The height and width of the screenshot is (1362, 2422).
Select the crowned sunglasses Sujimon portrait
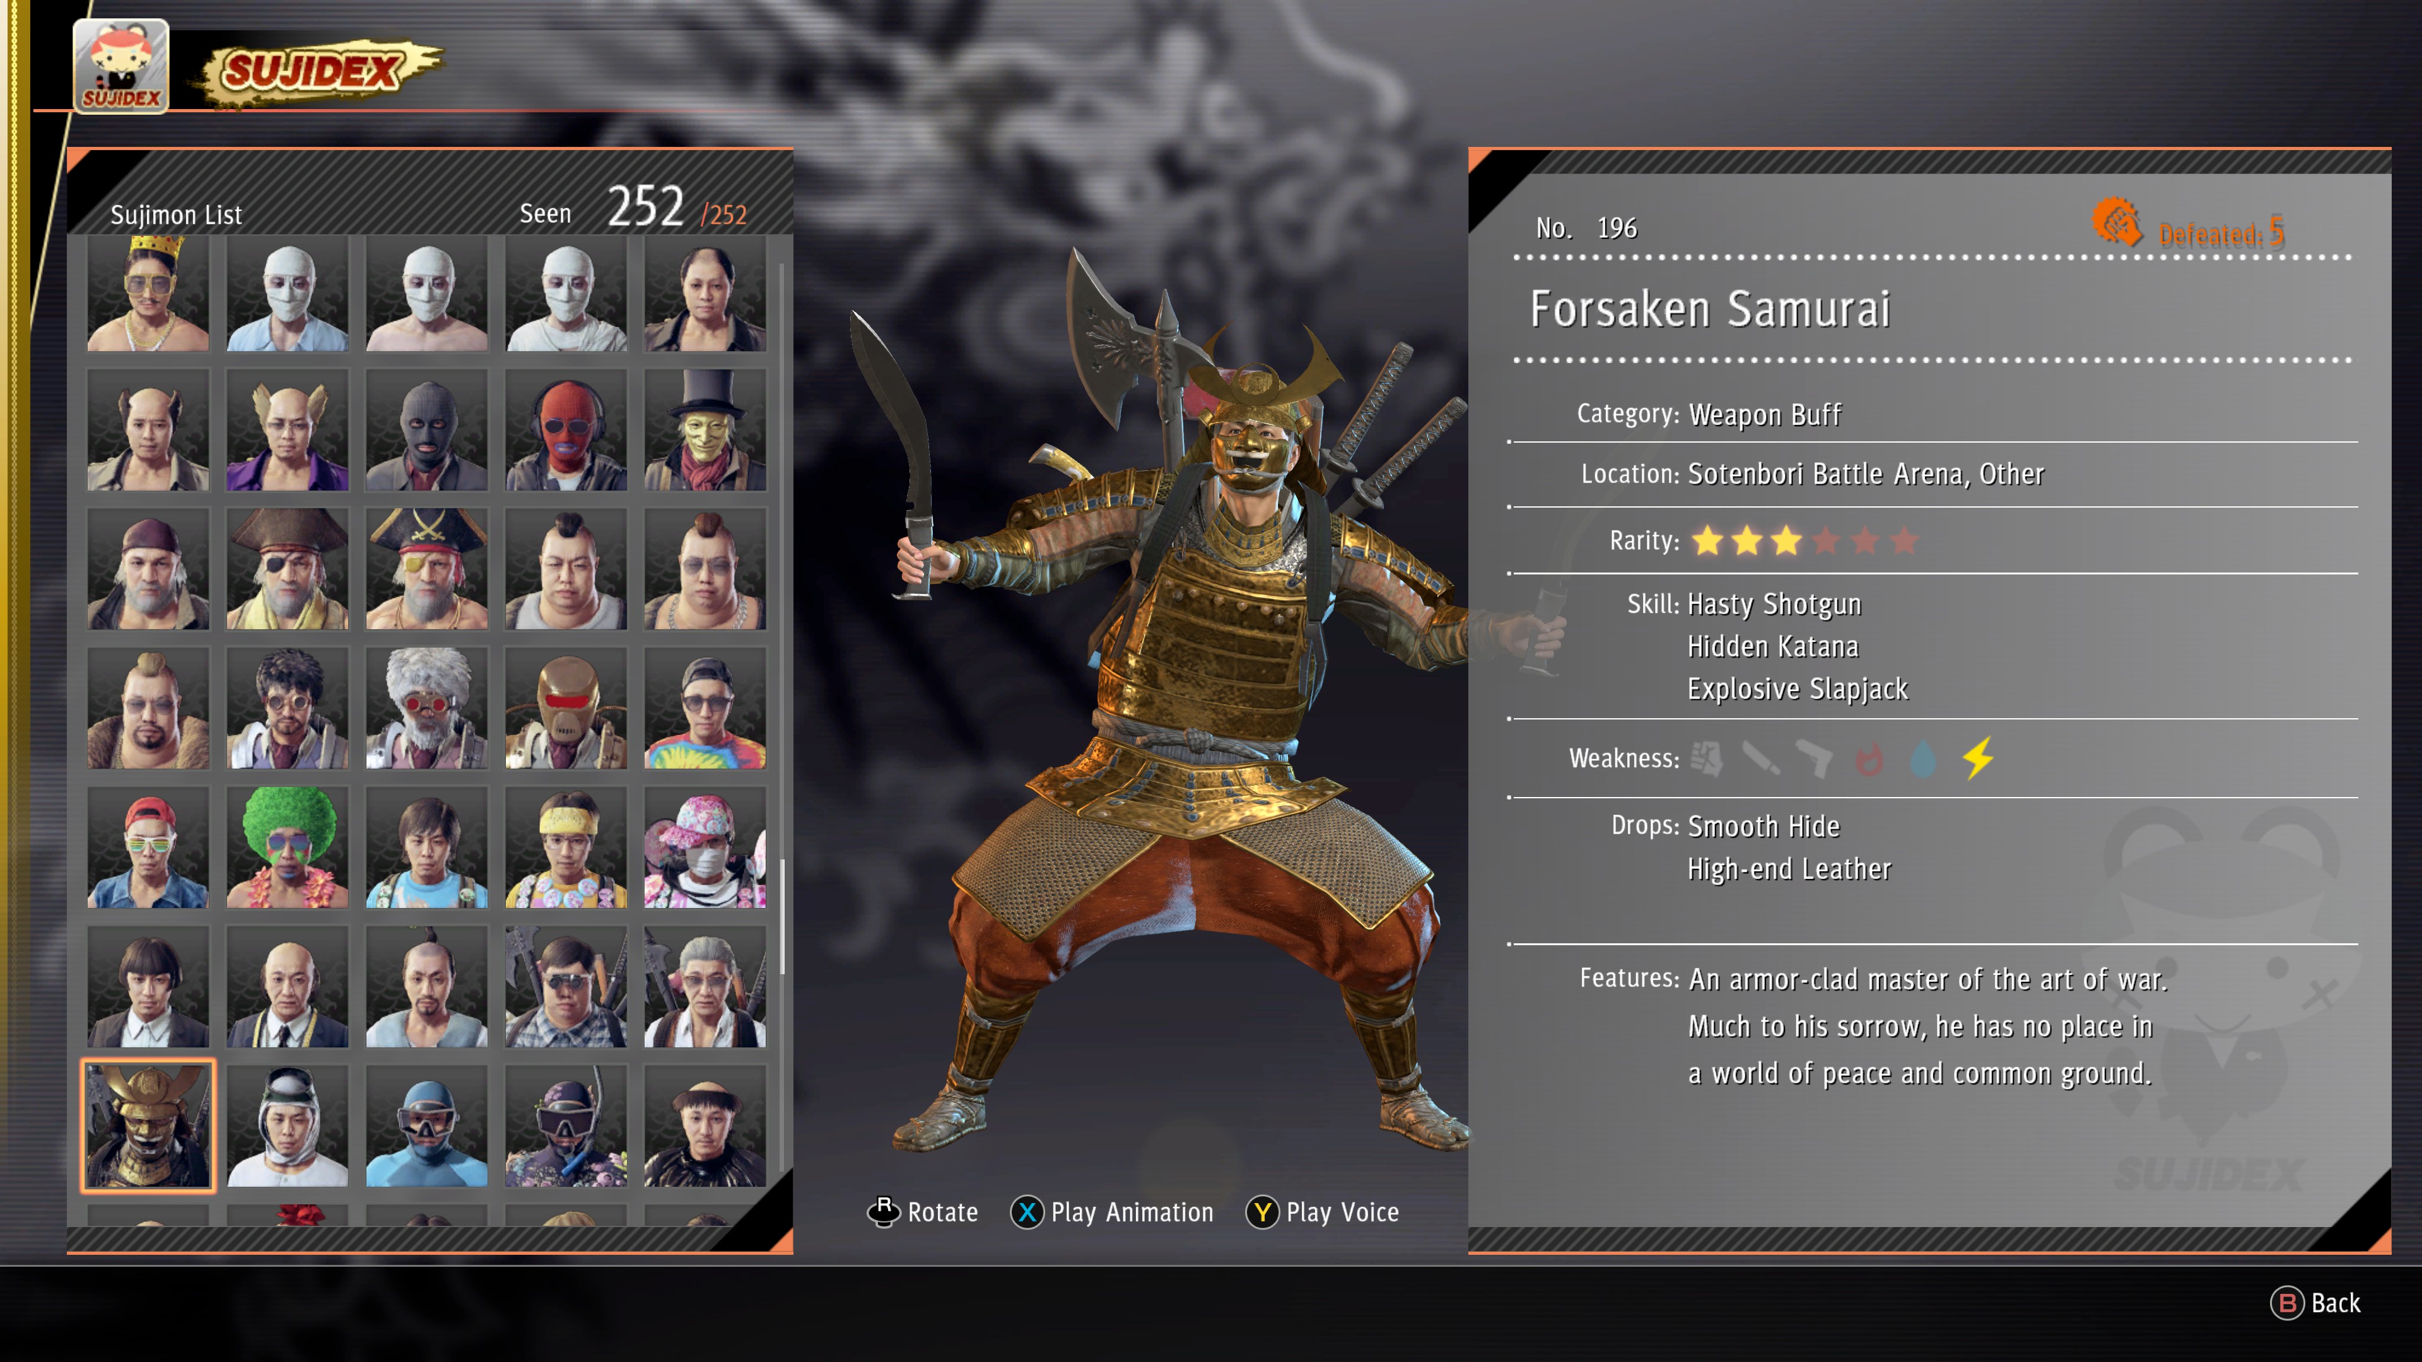coord(149,293)
